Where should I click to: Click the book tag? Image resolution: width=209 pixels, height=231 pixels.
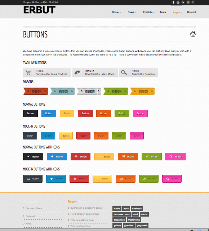click(126, 209)
